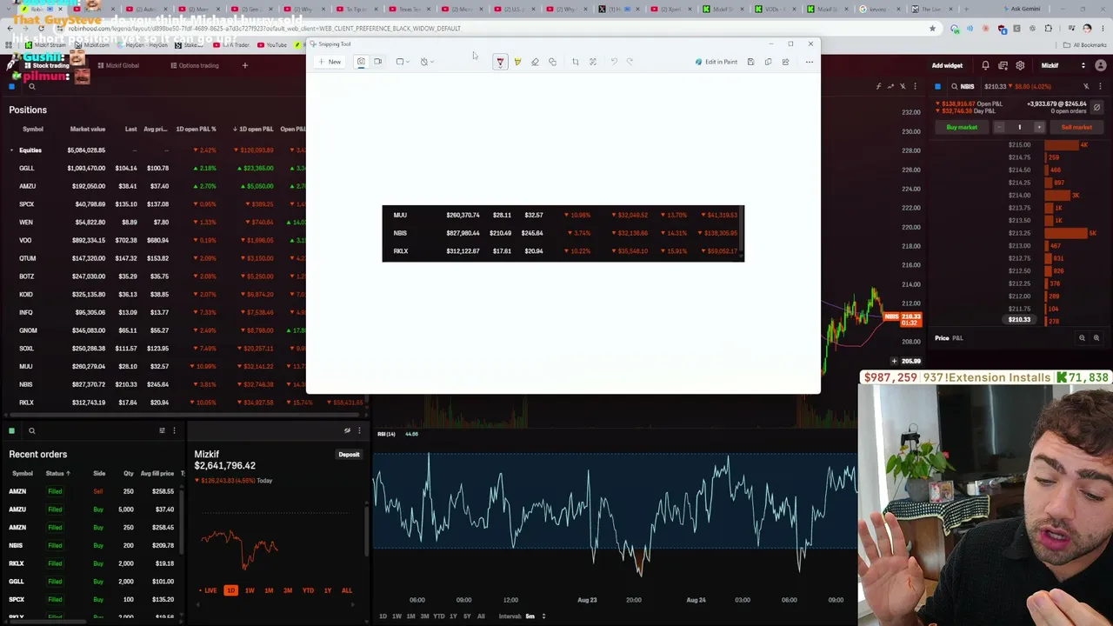This screenshot has height=626, width=1113.
Task: Open the Mizkif account selector dropdown
Action: point(1064,65)
